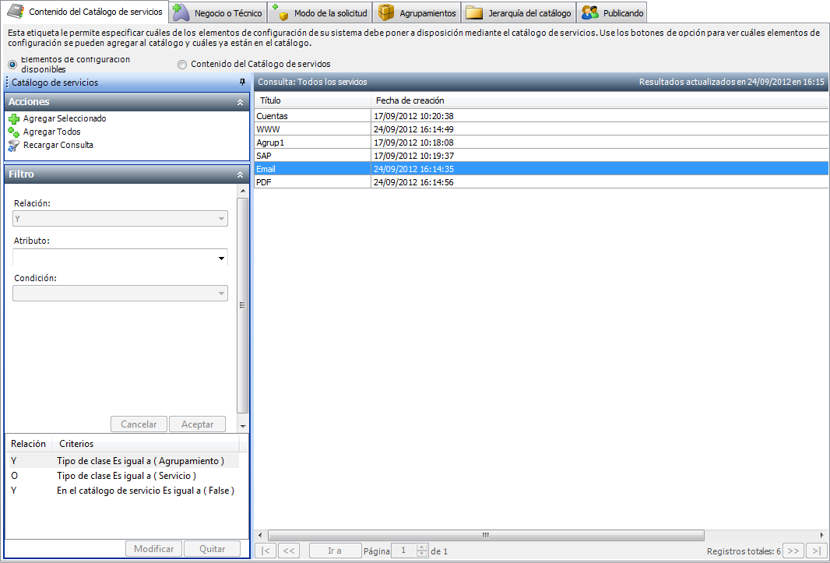Click the Cancelar button in Filtro

(x=139, y=424)
